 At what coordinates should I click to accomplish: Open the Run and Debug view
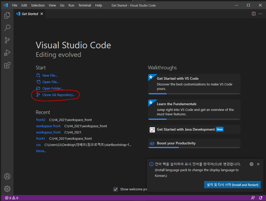click(7, 53)
